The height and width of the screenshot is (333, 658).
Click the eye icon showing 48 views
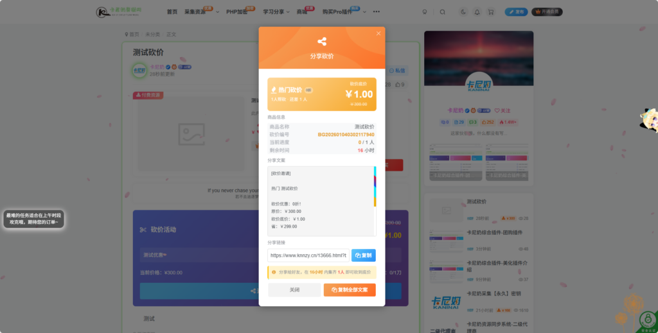[x=520, y=249]
